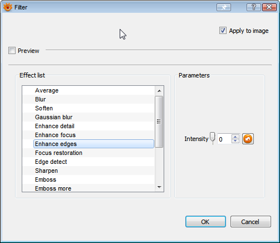Enable the Preview checkbox
This screenshot has width=280, height=243.
coord(12,51)
